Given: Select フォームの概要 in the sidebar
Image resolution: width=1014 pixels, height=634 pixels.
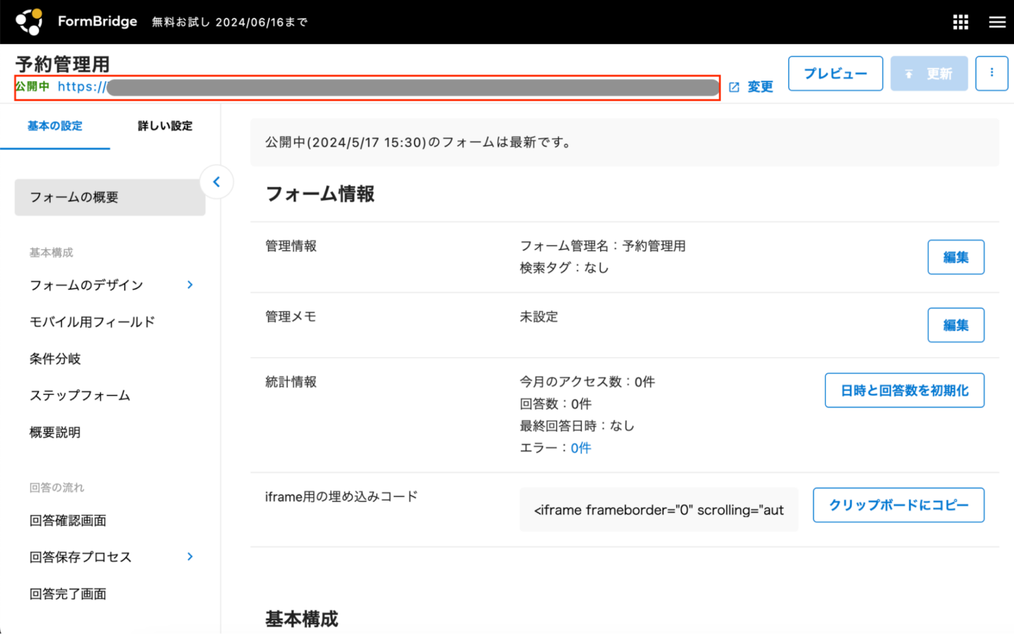Looking at the screenshot, I should coord(73,197).
